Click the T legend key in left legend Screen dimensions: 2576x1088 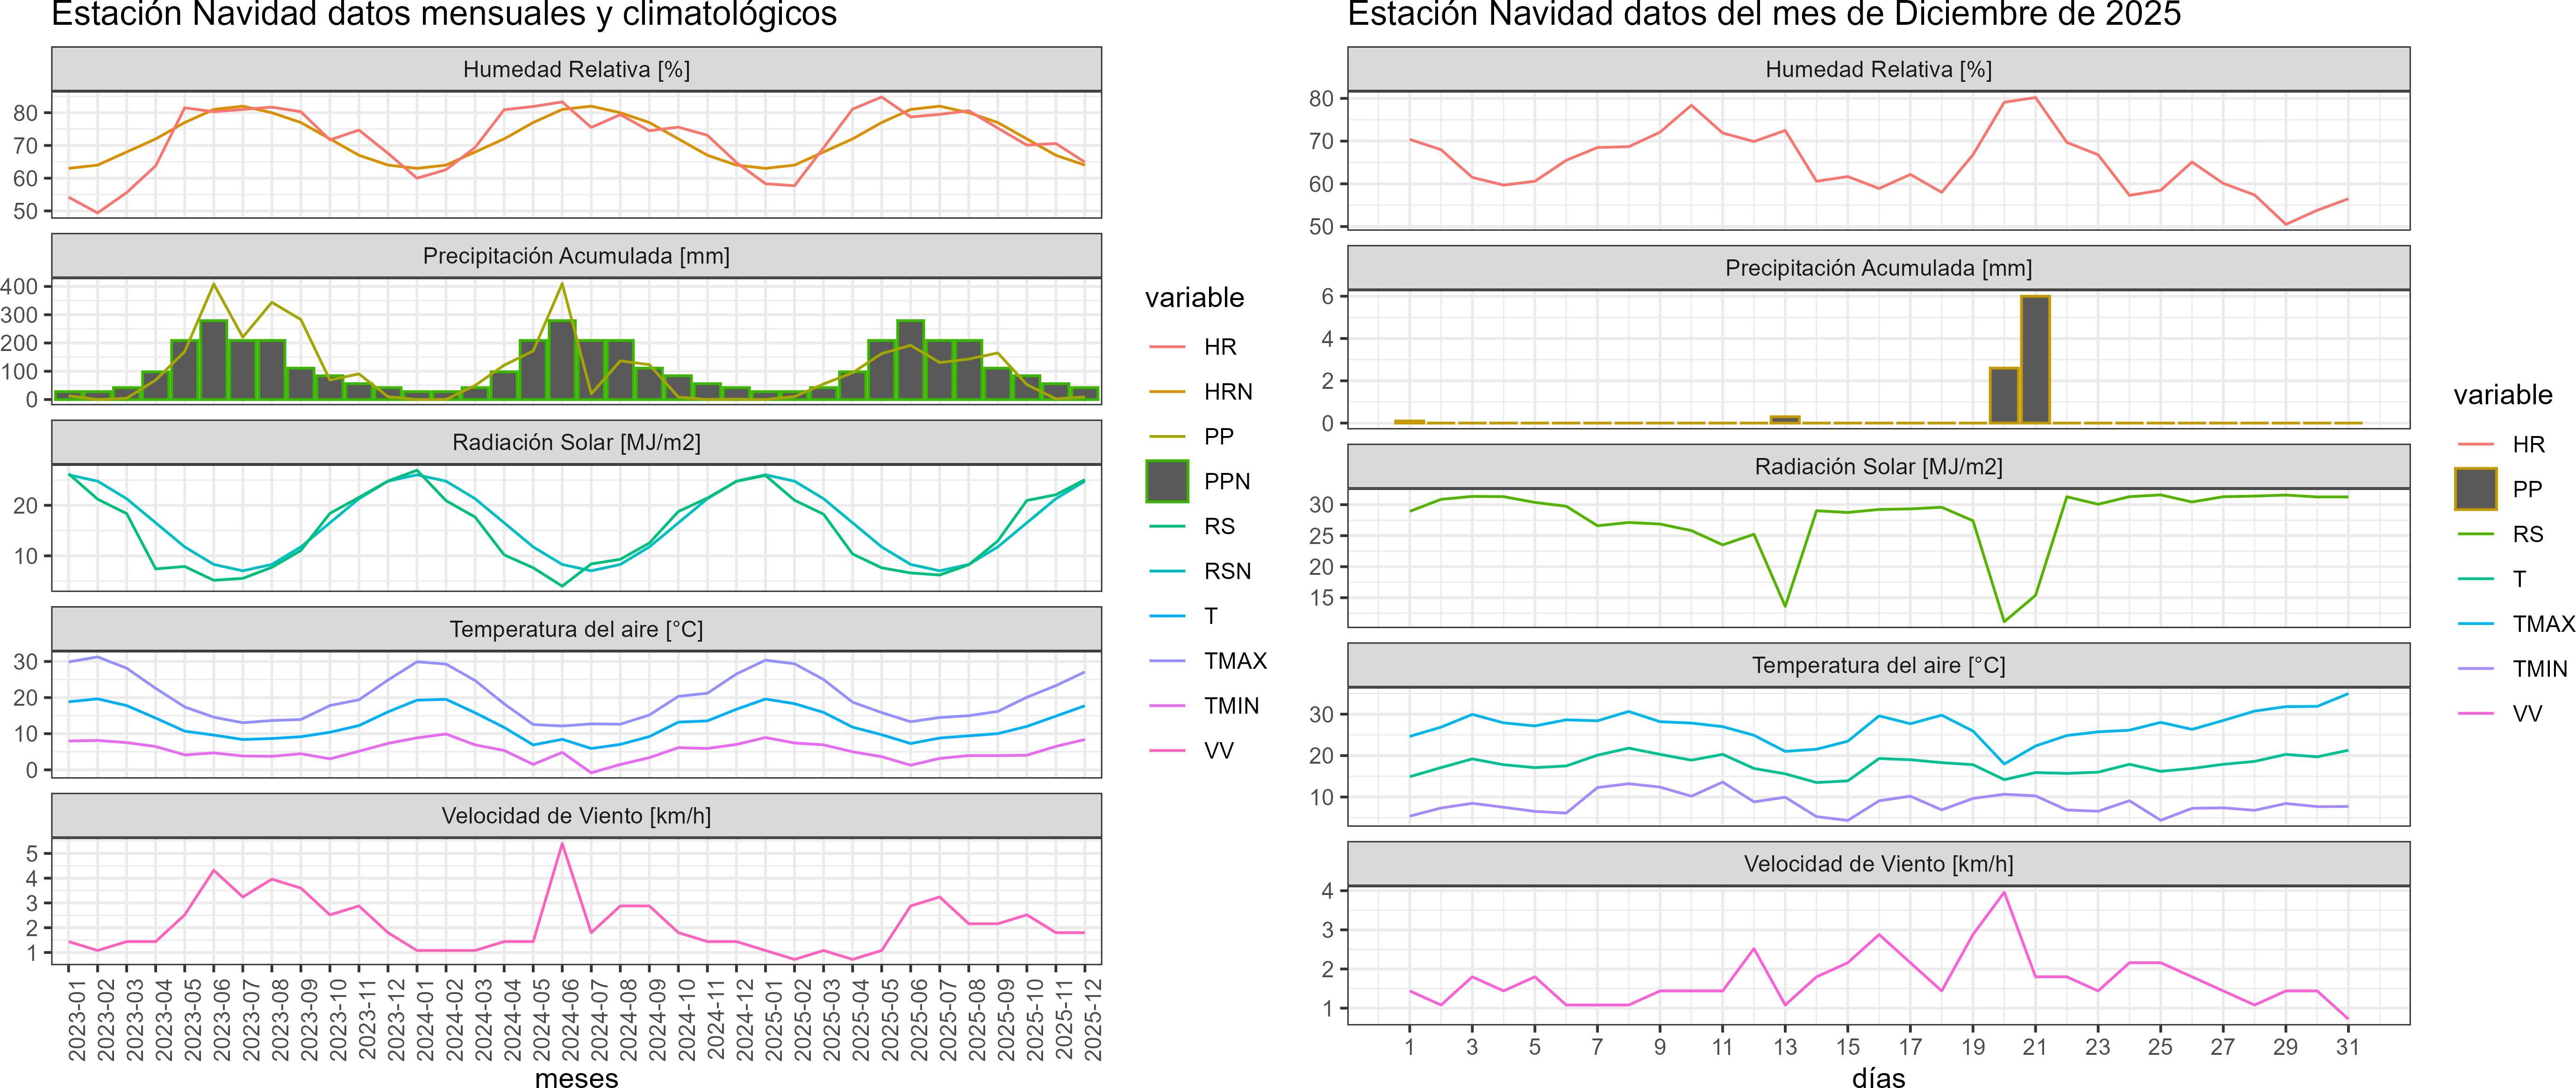pyautogui.click(x=1167, y=616)
